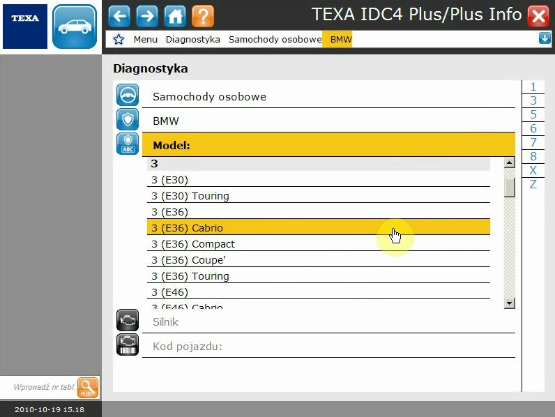The height and width of the screenshot is (417, 555).
Task: Go to the home screen icon
Action: (174, 15)
